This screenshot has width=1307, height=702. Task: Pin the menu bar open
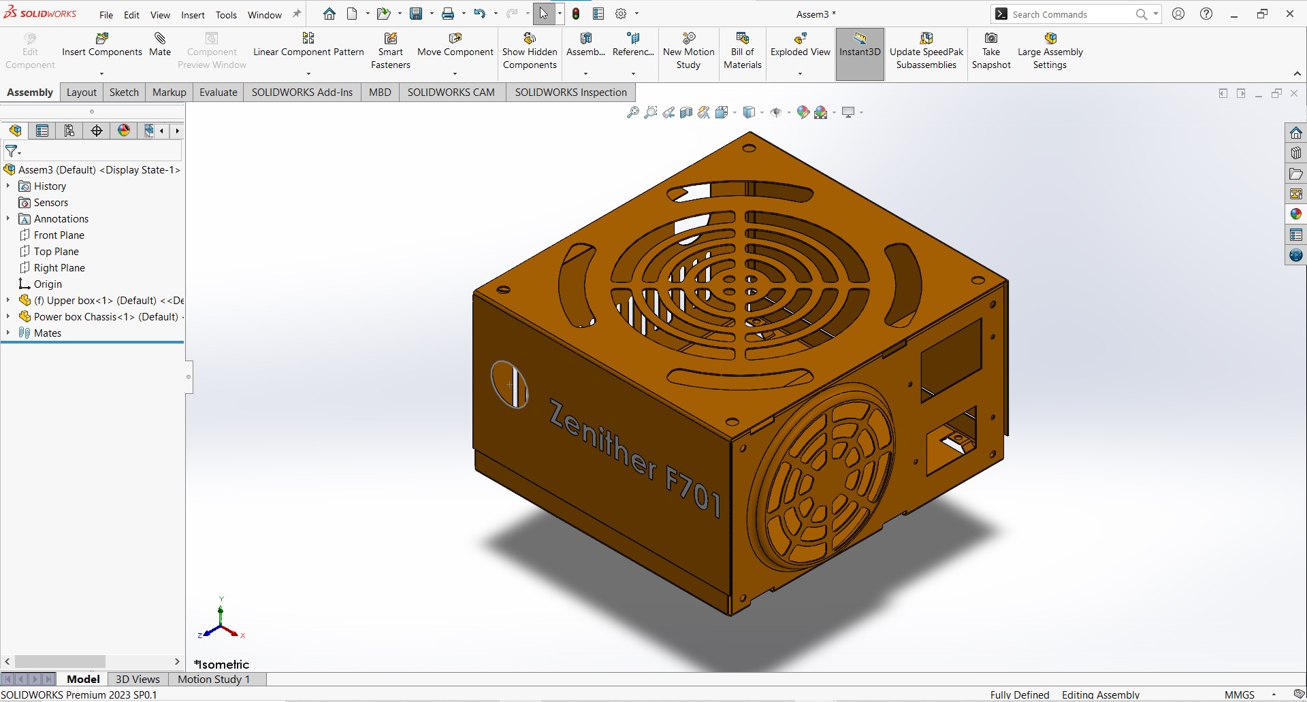pyautogui.click(x=297, y=14)
